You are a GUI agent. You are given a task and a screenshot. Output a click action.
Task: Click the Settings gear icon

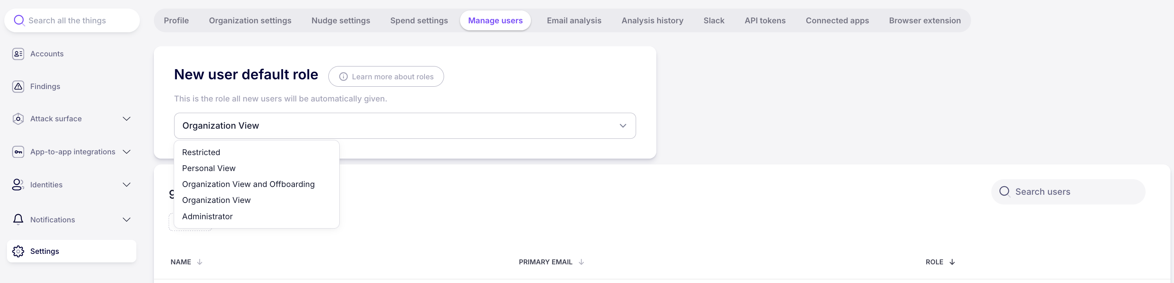pyautogui.click(x=18, y=251)
